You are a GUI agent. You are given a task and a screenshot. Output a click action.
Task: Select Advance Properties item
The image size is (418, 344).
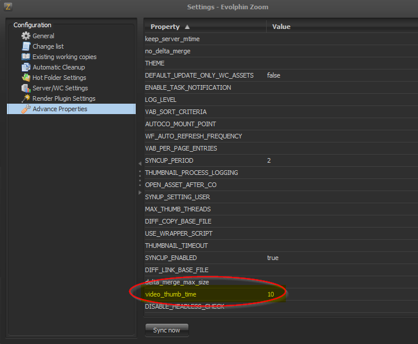coord(71,109)
